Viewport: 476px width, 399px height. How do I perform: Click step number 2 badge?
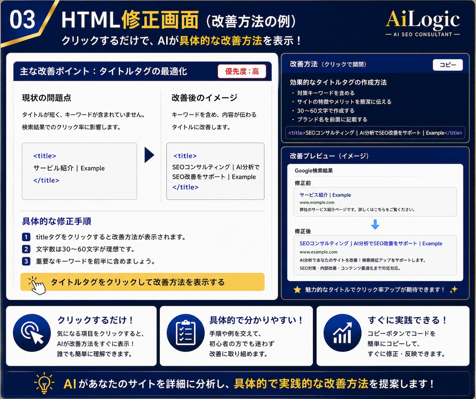pos(26,249)
